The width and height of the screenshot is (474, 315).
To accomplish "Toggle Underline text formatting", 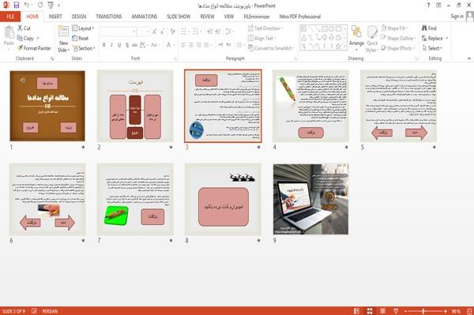I will coord(119,45).
